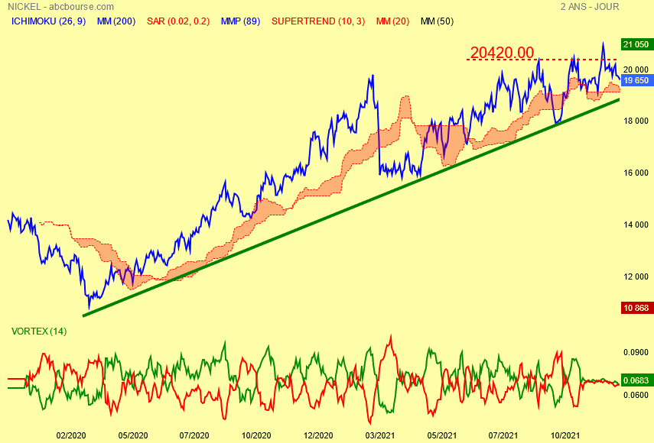Select the MM (20) legend label
Image resolution: width=654 pixels, height=443 pixels.
[x=392, y=21]
